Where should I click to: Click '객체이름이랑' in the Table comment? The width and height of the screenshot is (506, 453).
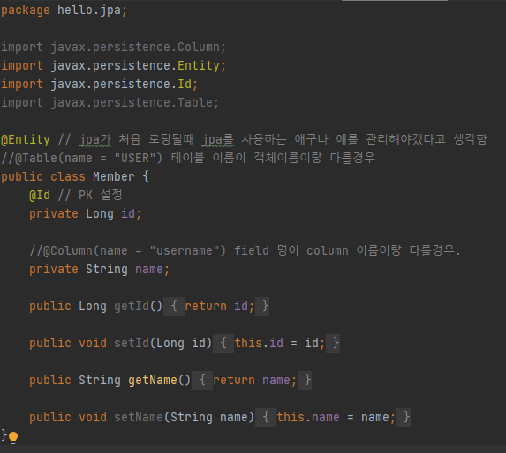click(288, 158)
